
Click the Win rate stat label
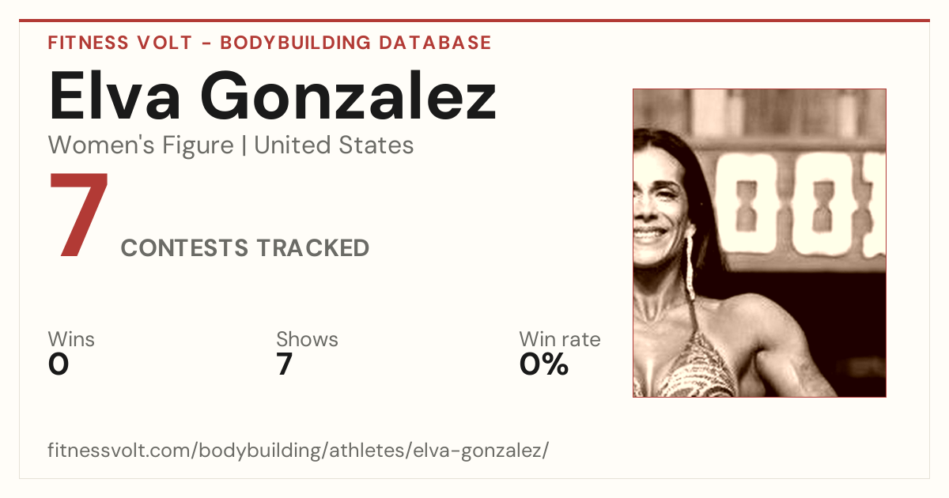pyautogui.click(x=560, y=340)
